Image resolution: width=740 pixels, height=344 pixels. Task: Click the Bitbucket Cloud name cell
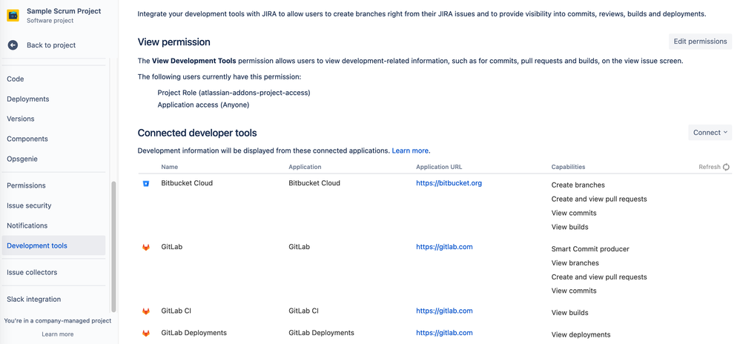point(187,183)
